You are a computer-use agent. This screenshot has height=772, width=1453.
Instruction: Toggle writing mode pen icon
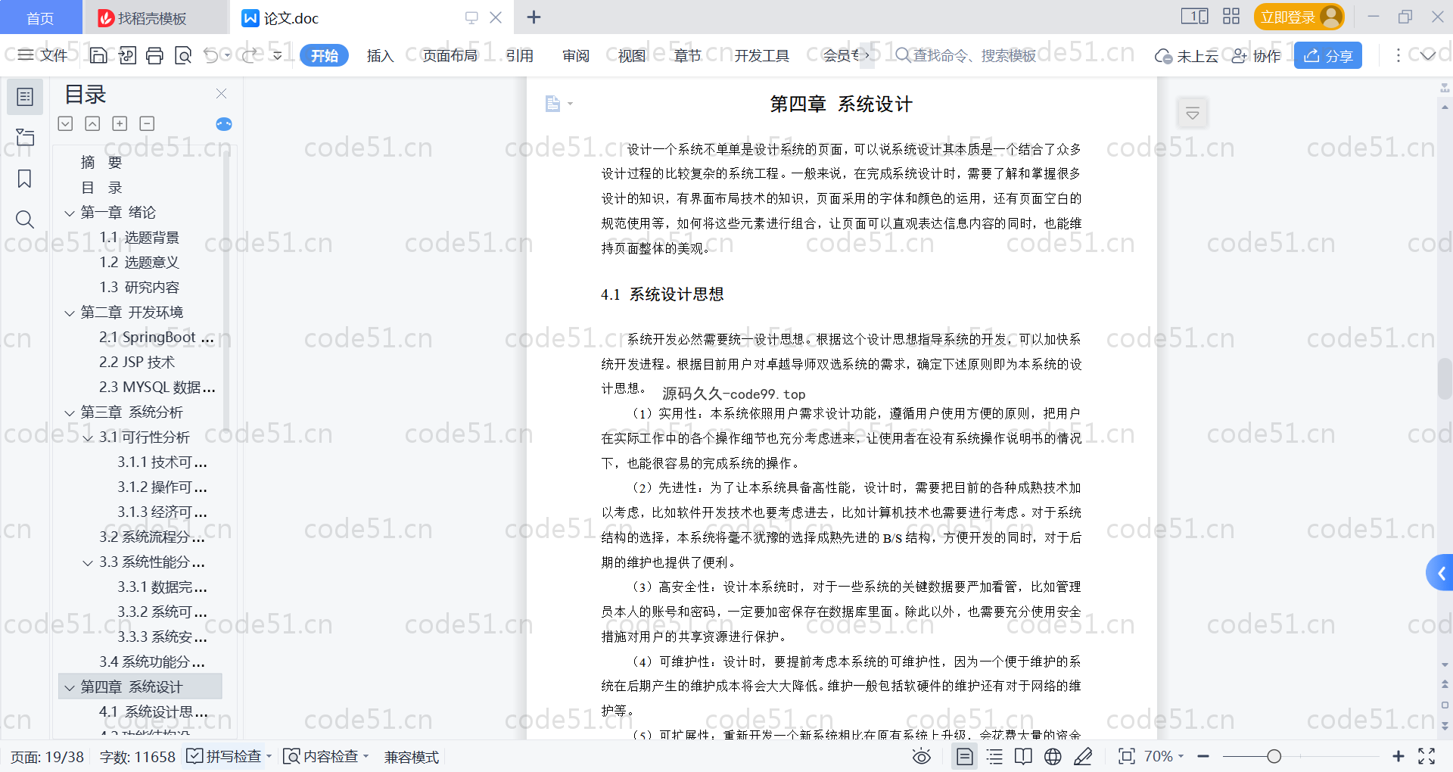(x=1083, y=756)
